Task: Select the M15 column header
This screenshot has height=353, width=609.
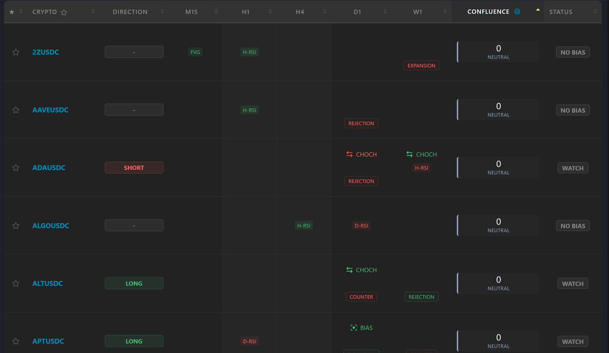Action: tap(191, 12)
